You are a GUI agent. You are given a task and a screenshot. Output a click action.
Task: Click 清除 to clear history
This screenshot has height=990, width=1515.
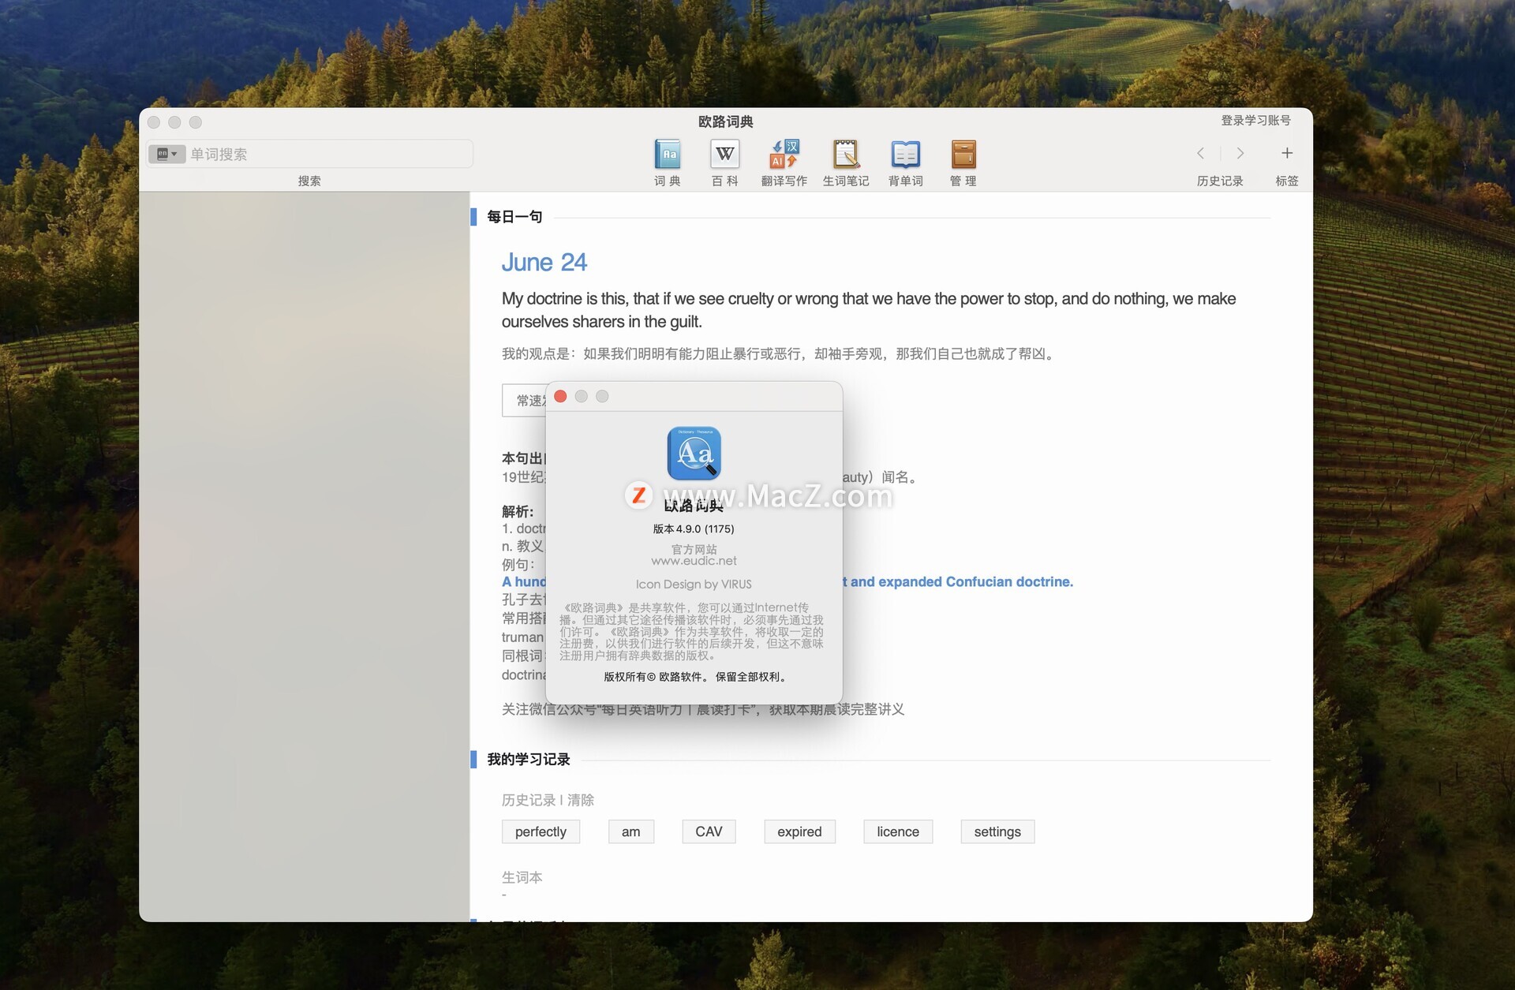(581, 800)
